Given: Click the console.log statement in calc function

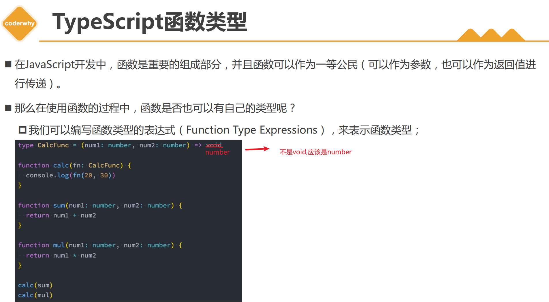Looking at the screenshot, I should 70,175.
